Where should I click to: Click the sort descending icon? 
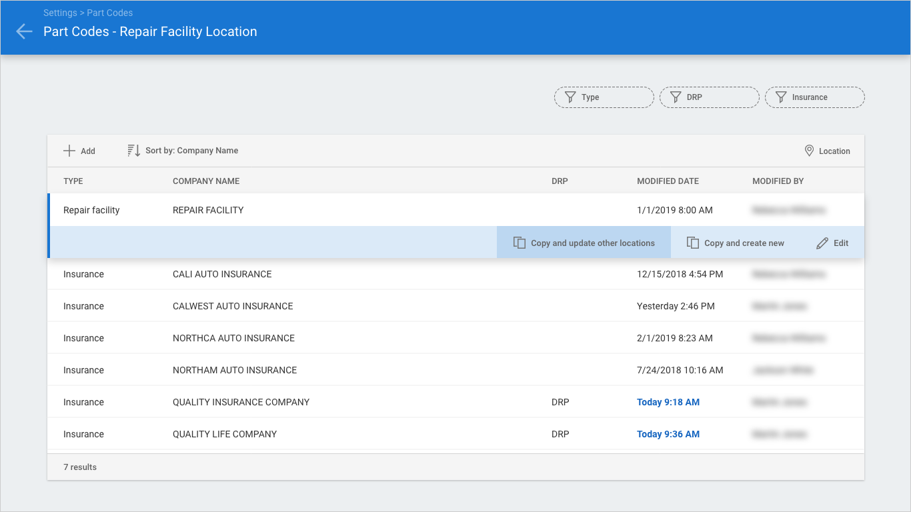pyautogui.click(x=134, y=151)
